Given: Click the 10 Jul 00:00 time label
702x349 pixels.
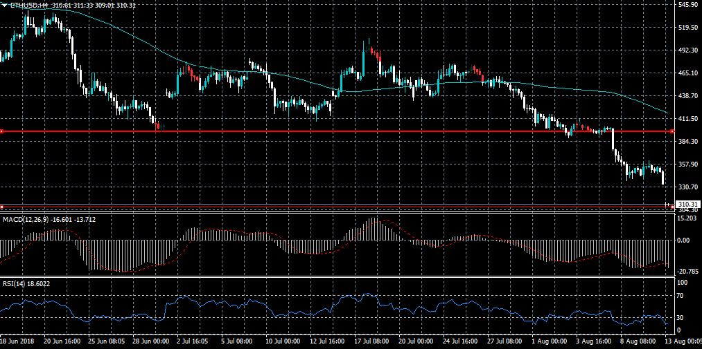Looking at the screenshot, I should 284,341.
